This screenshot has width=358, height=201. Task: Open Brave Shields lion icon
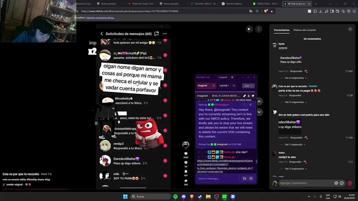tap(265, 11)
